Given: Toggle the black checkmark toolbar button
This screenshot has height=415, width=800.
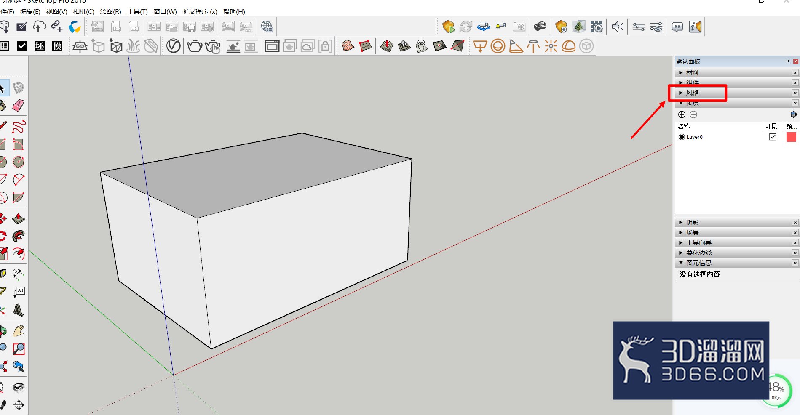Looking at the screenshot, I should click(22, 46).
